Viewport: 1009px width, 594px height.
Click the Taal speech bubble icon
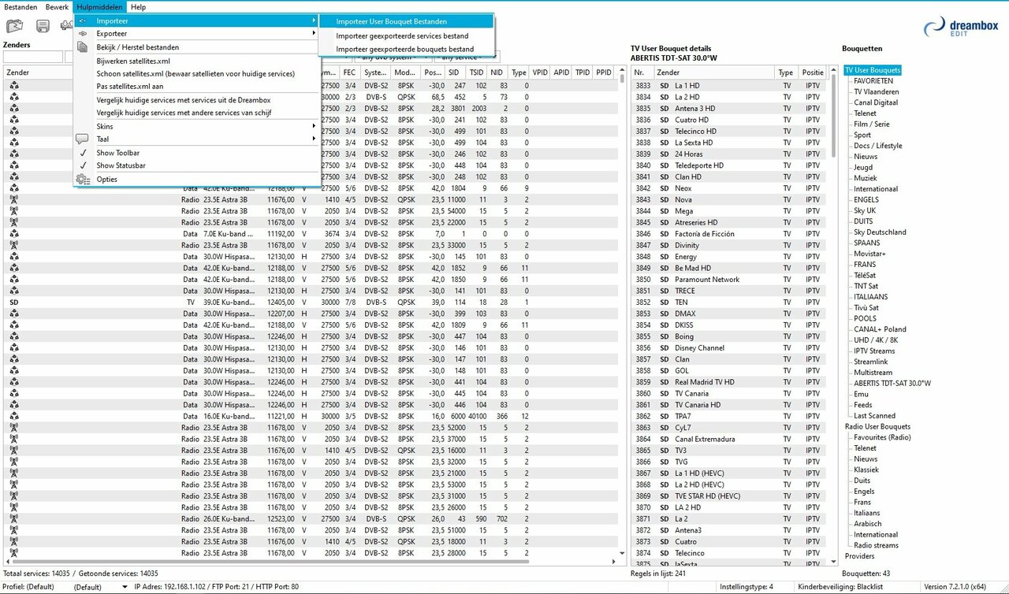83,139
